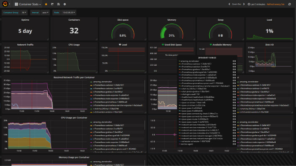Click the heart icon beside Available Memory
The image size is (296, 166).
point(211,45)
